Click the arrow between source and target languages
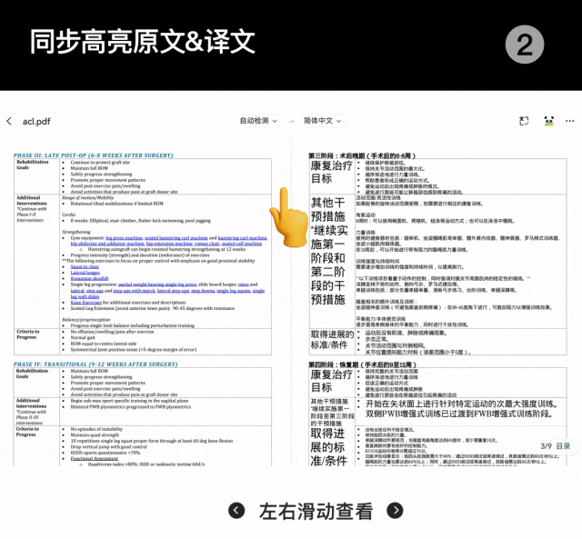 point(291,121)
